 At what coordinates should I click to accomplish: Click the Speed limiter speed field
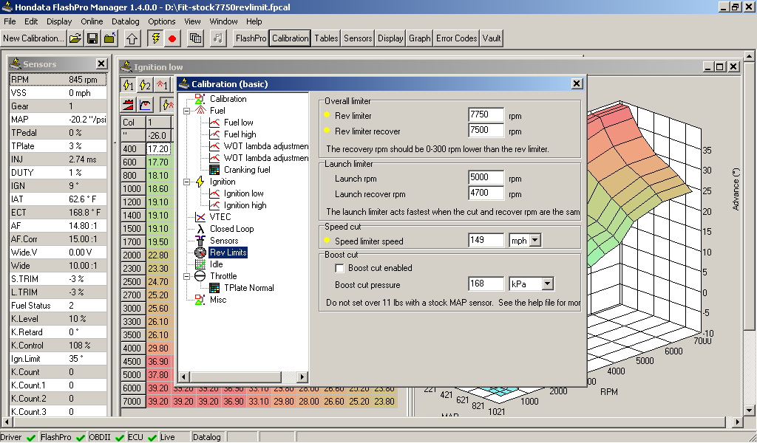[486, 240]
